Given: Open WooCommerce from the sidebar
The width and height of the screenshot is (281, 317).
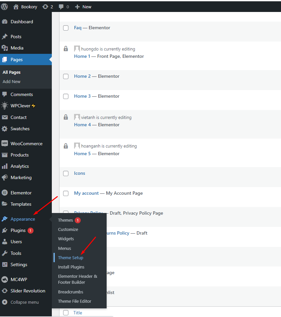Looking at the screenshot, I should point(26,144).
